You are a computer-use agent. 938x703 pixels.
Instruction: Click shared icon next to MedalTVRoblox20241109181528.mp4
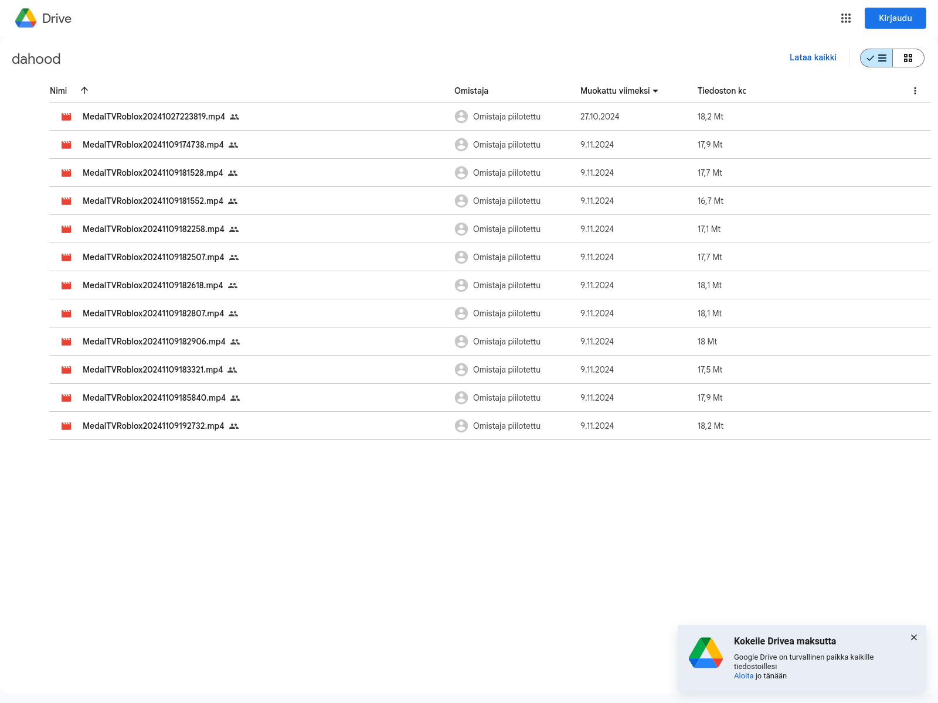tap(233, 173)
